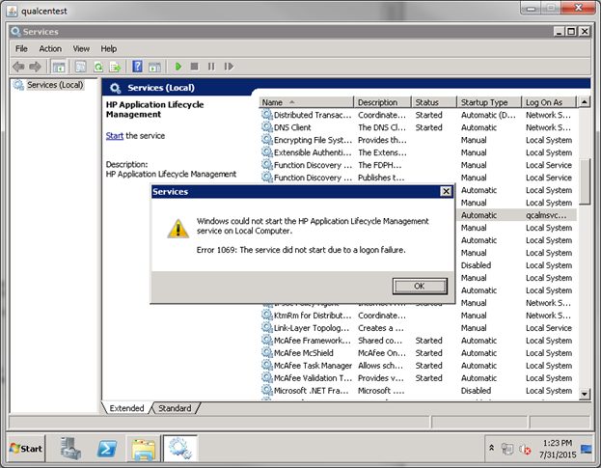Toggle Show/Hide Action Pane button

click(154, 67)
